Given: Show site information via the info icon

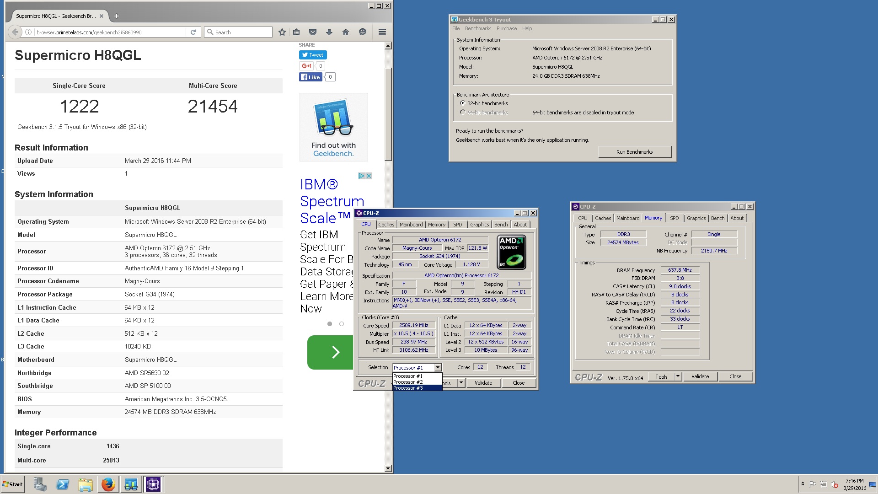Looking at the screenshot, I should coord(28,32).
